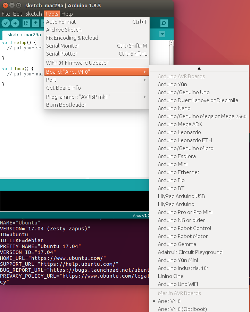Open the Edit menu
The width and height of the screenshot is (250, 312).
tap(17, 14)
